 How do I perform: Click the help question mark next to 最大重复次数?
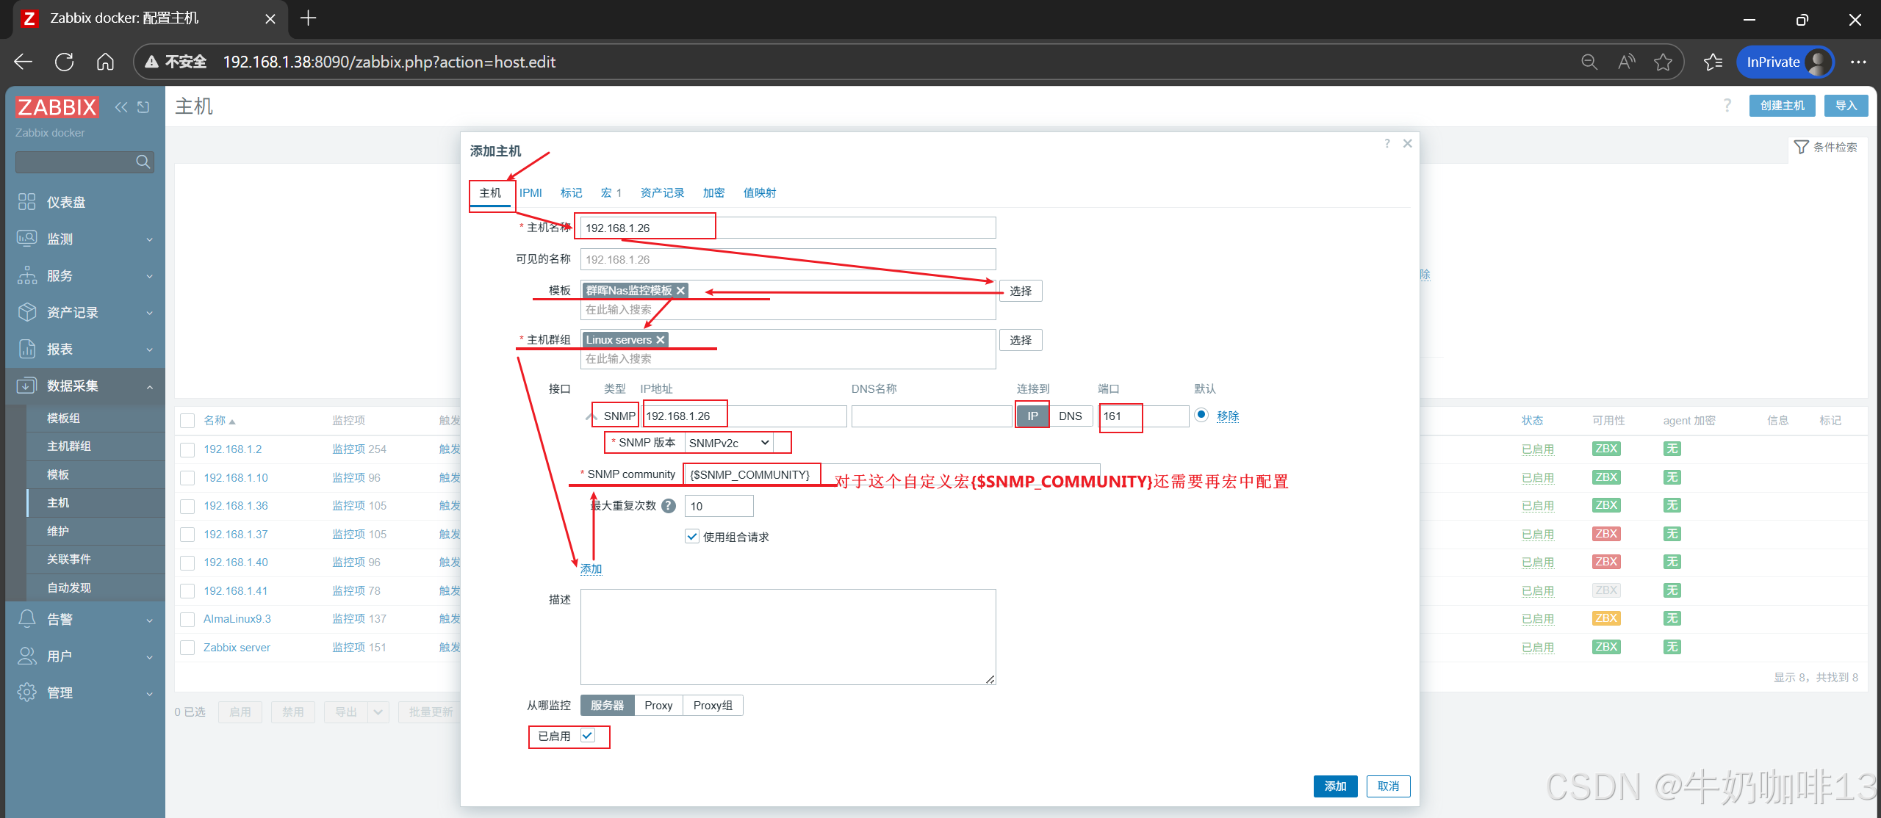pos(669,506)
